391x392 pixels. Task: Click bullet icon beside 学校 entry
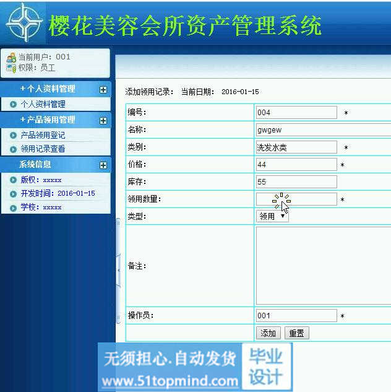point(13,207)
